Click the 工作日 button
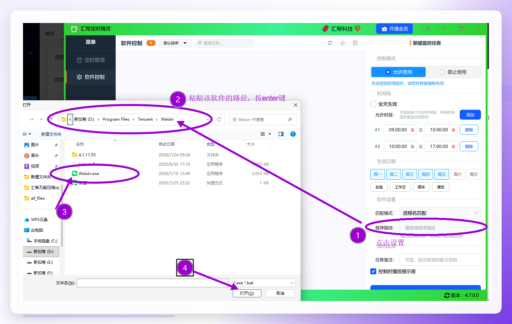This screenshot has height=324, width=512. (x=400, y=187)
